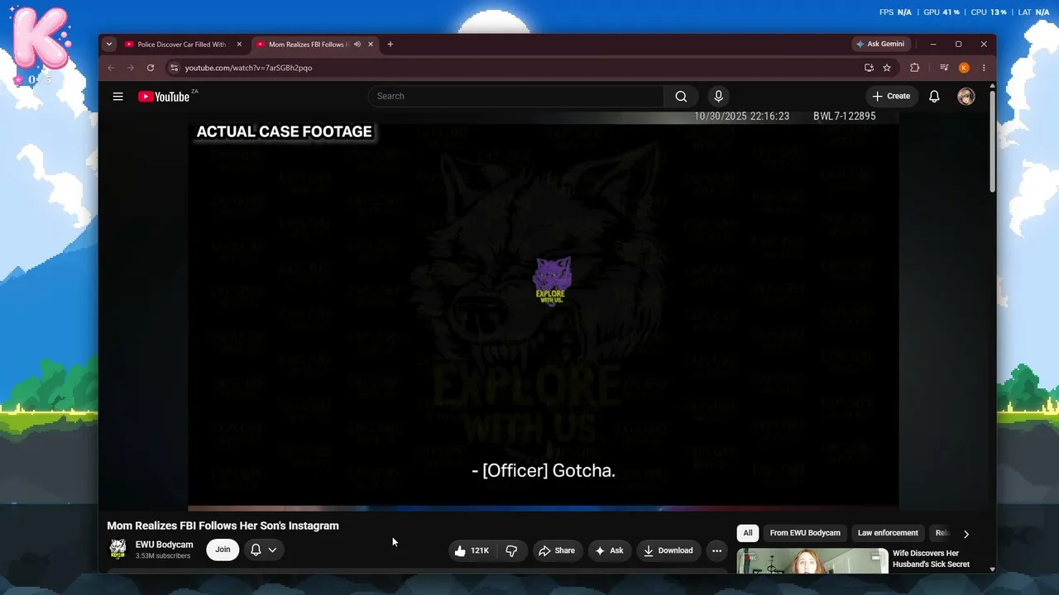
Task: Click the page vertical scrollbar
Action: point(991,140)
